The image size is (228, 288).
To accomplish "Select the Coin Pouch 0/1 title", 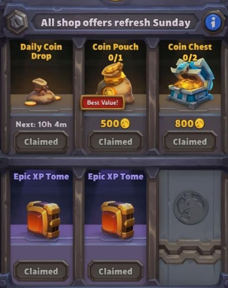I will (x=115, y=52).
